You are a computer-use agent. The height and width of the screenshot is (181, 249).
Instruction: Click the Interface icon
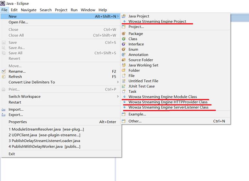click(124, 44)
